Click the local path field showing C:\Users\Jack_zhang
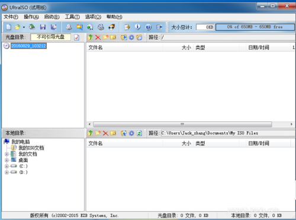The height and width of the screenshot is (220, 296). click(228, 133)
